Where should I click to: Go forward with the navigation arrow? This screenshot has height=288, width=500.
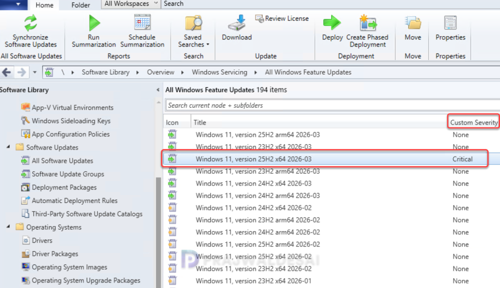(21, 72)
